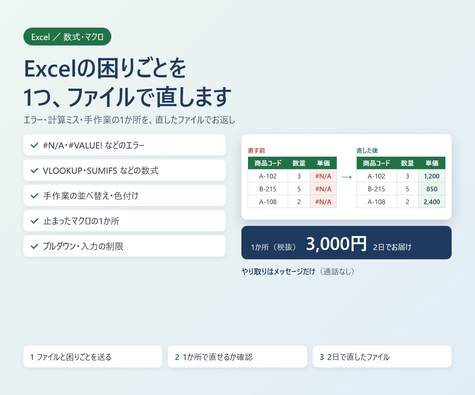Click the headline Excelの困りごとを
This screenshot has height=395, width=475.
(105, 69)
